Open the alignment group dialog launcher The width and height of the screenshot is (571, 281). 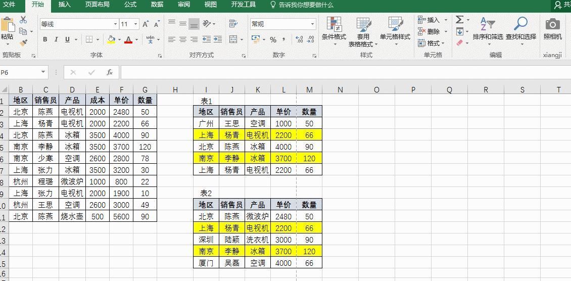(244, 56)
